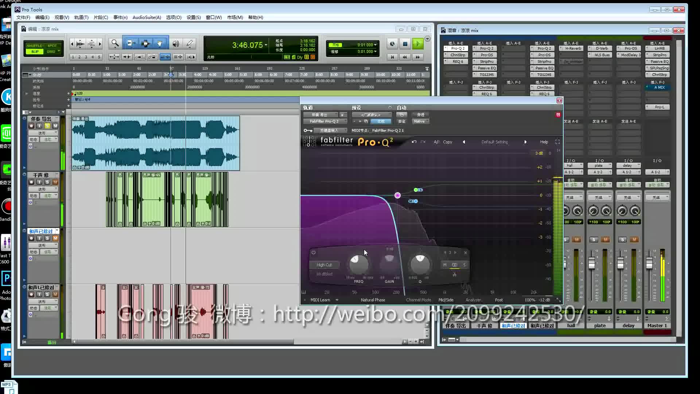Select the Selector waveform tool
The image size is (700, 394).
click(x=145, y=44)
